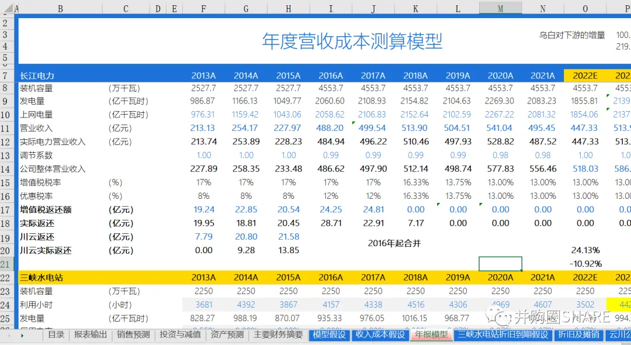Select row 14 header

pyautogui.click(x=6, y=169)
